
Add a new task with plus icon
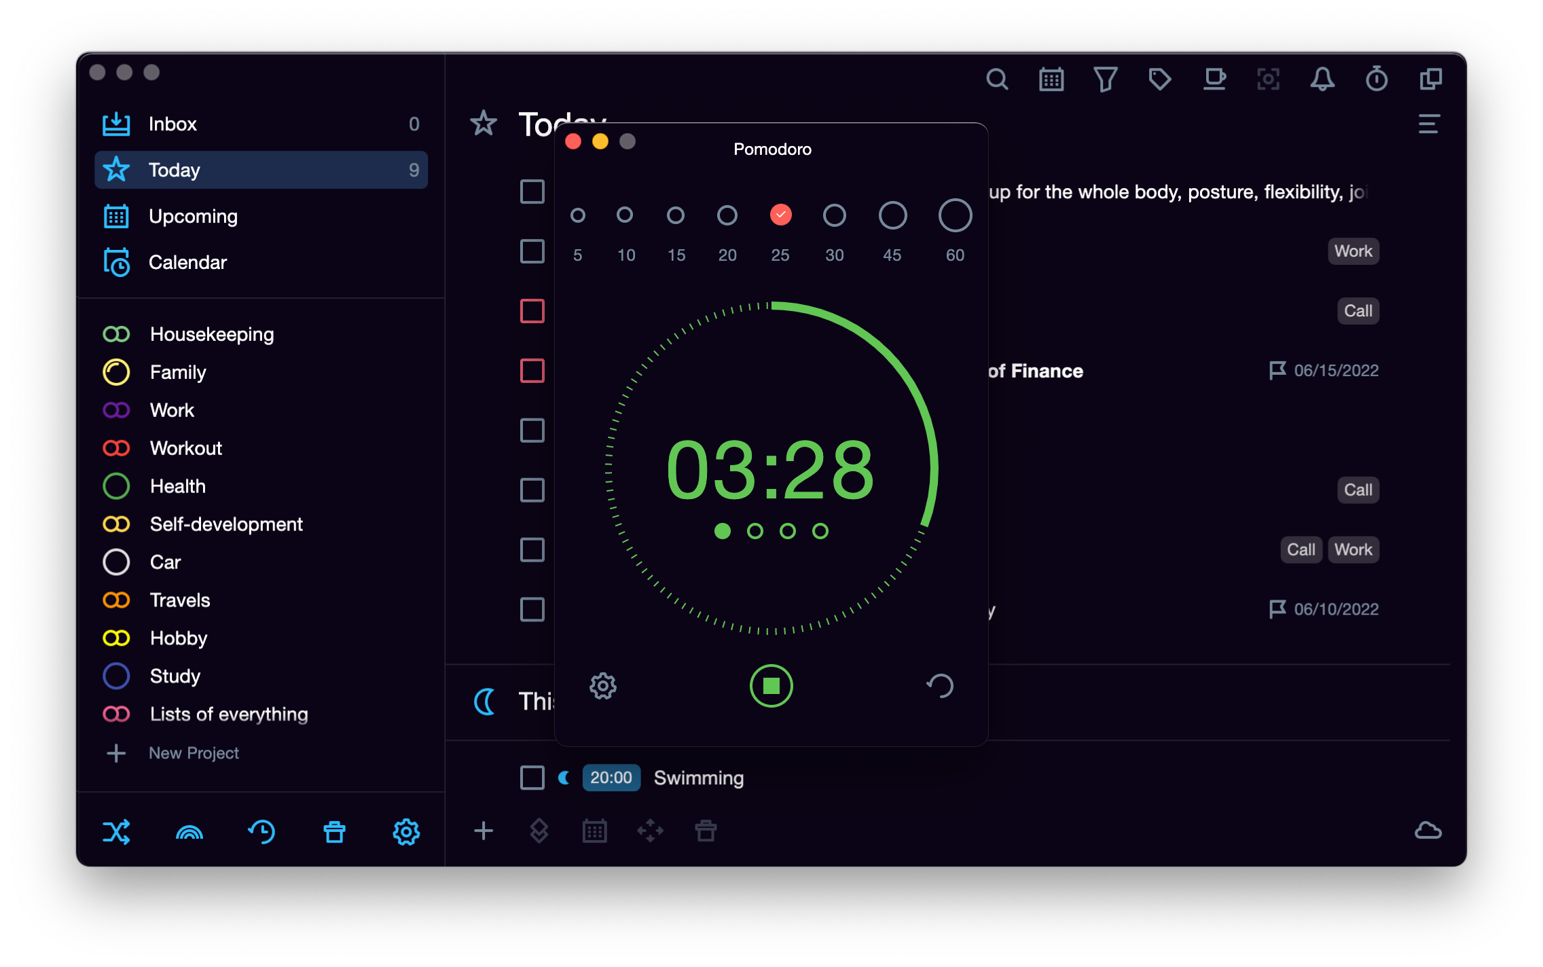point(484,831)
